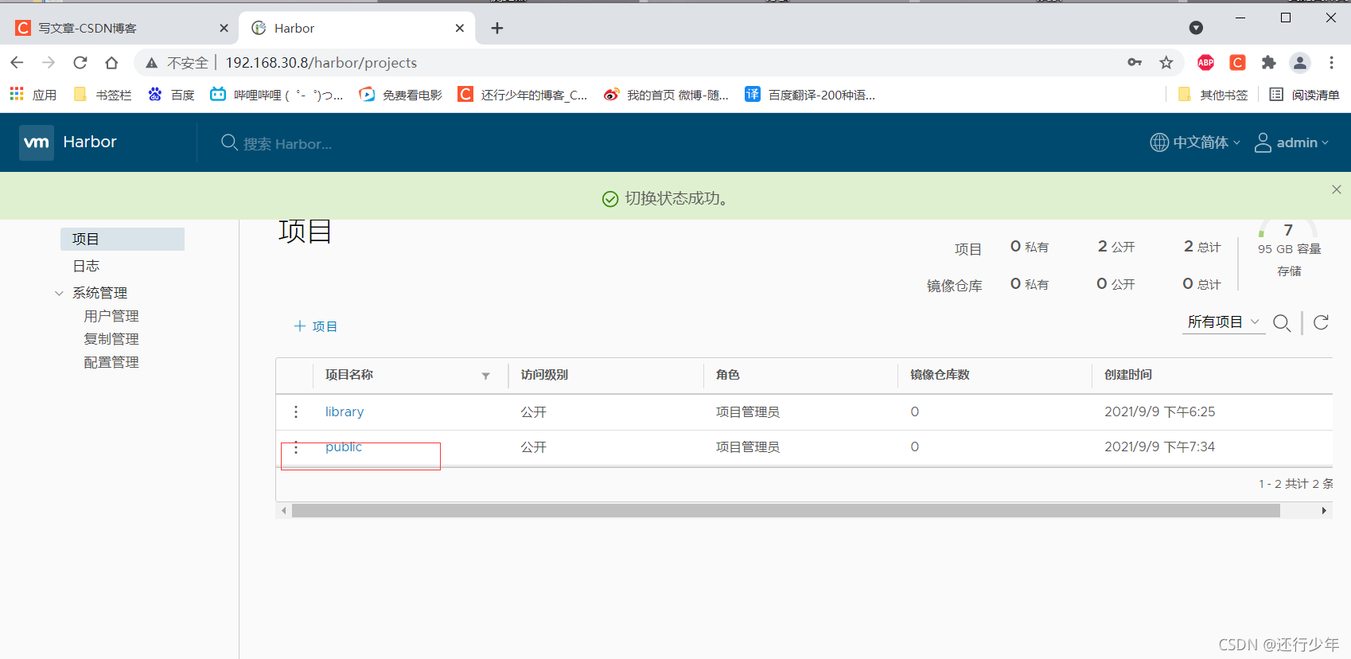
Task: Close the Harbor browser tab
Action: (460, 28)
